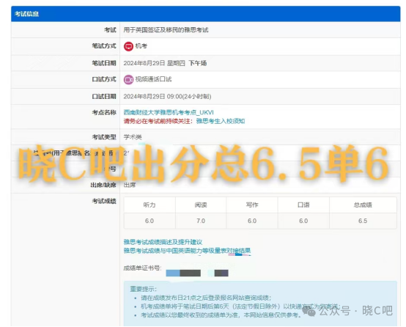406x327 pixels.
Task: Select the 写作 score column header
Action: [x=252, y=205]
